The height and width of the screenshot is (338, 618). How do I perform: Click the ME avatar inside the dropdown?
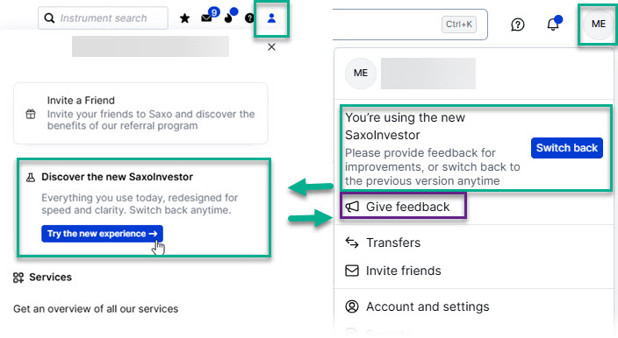(x=361, y=73)
